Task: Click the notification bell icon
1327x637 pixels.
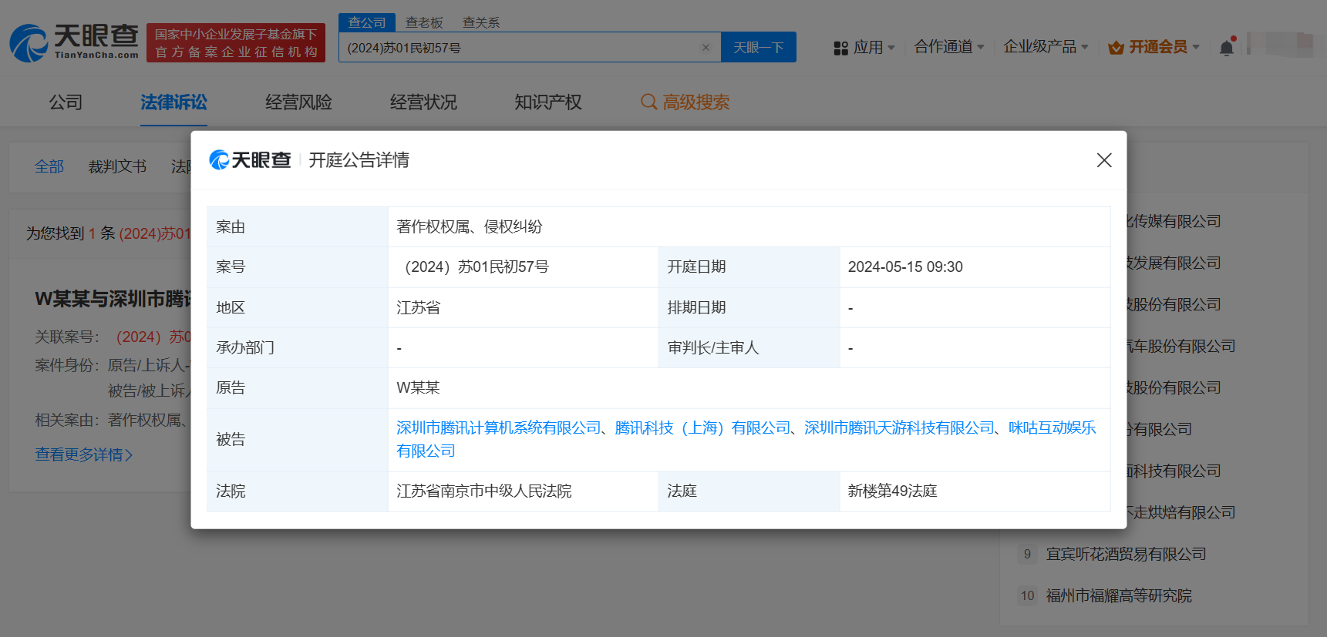Action: click(x=1226, y=48)
